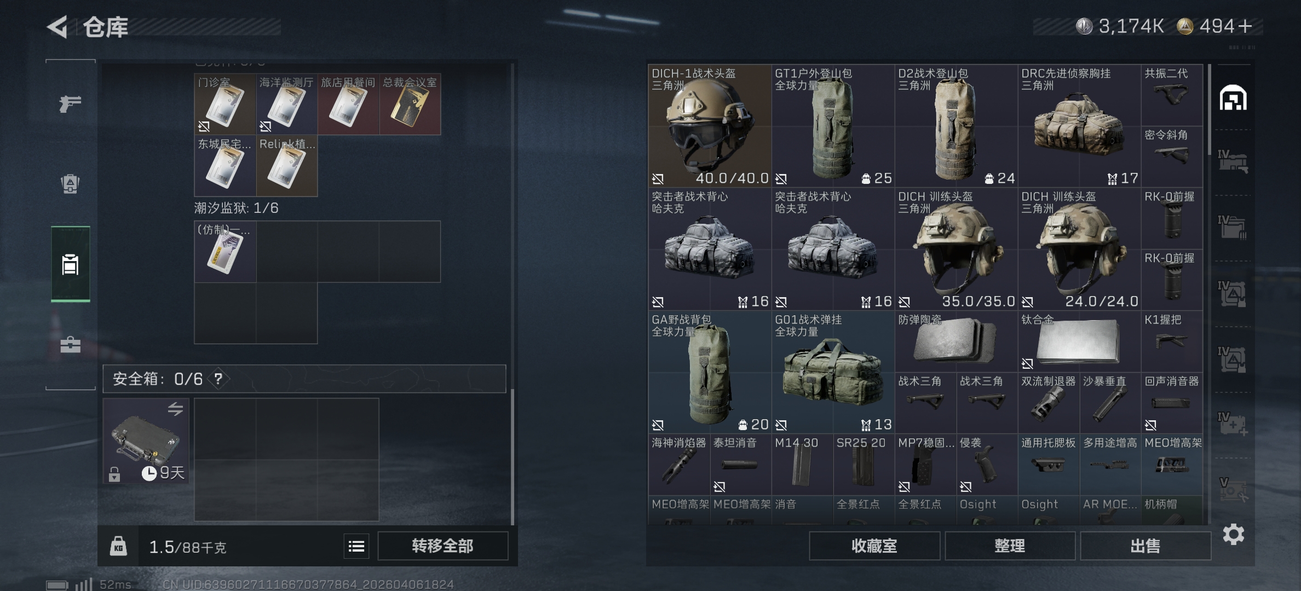Viewport: 1301px width, 591px height.
Task: Open the weapons category pistol icon
Action: [70, 103]
